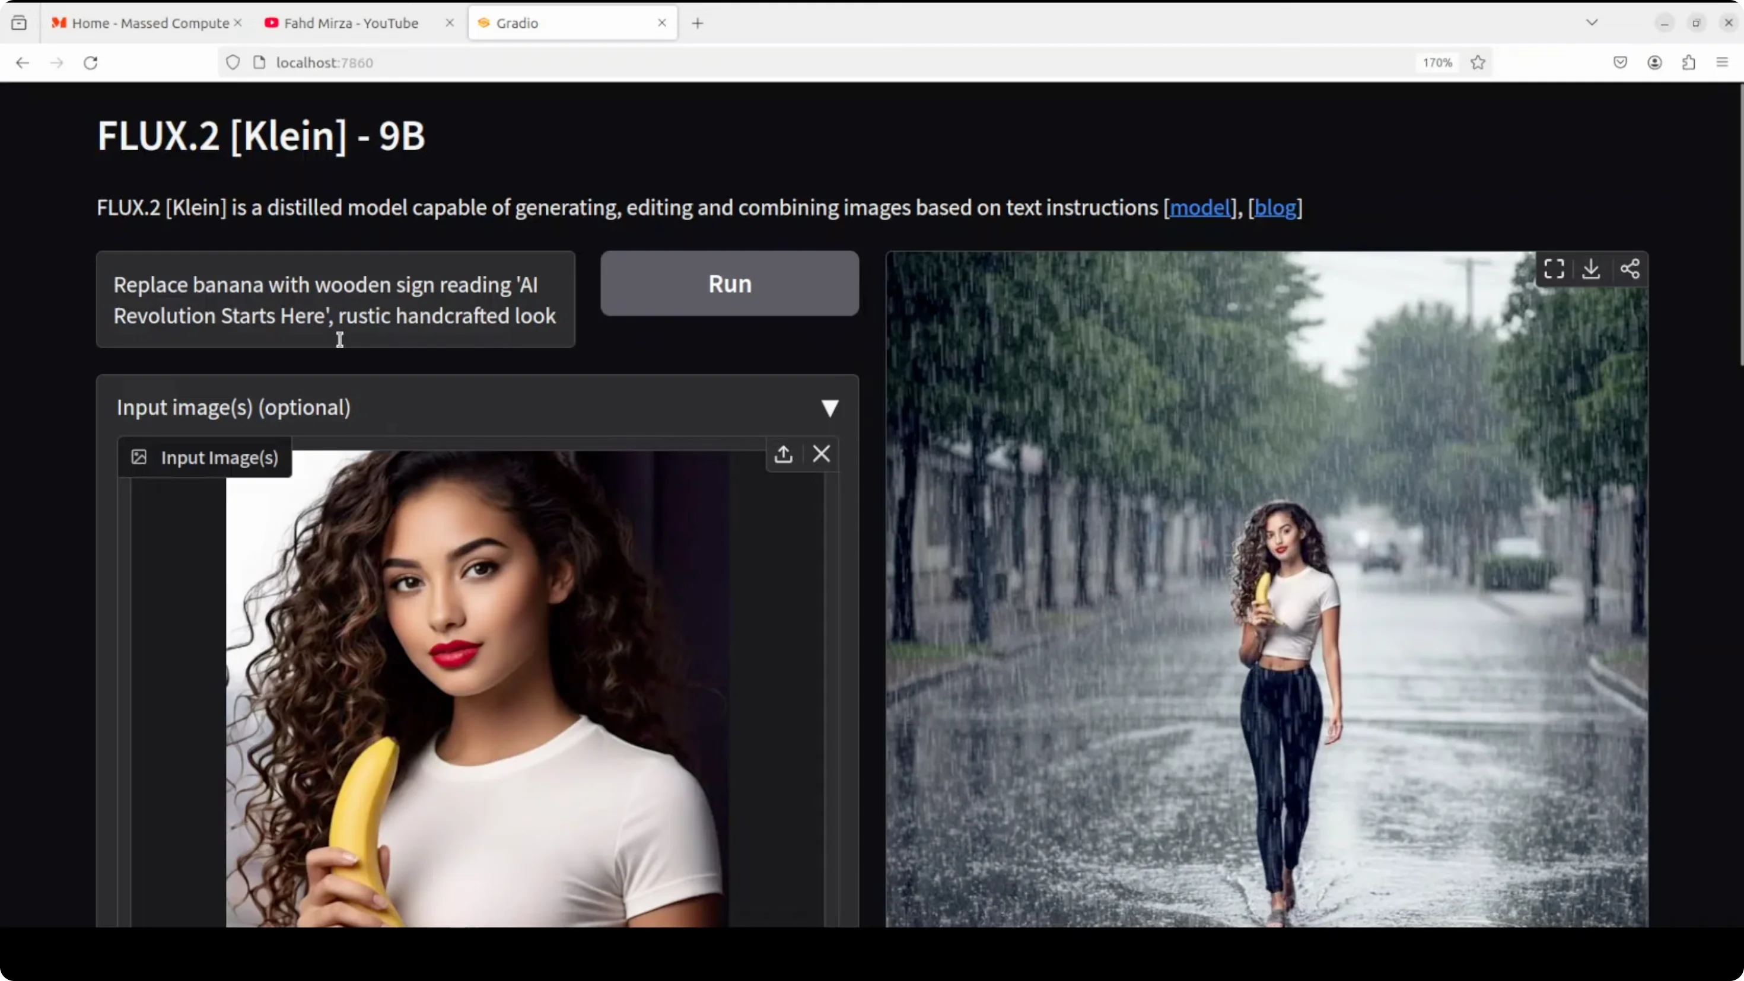Click the fullscreen icon on output image

(x=1554, y=269)
